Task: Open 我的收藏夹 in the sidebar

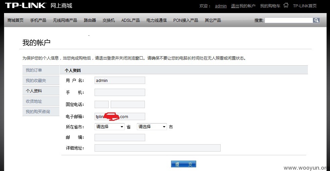Action: (x=41, y=80)
